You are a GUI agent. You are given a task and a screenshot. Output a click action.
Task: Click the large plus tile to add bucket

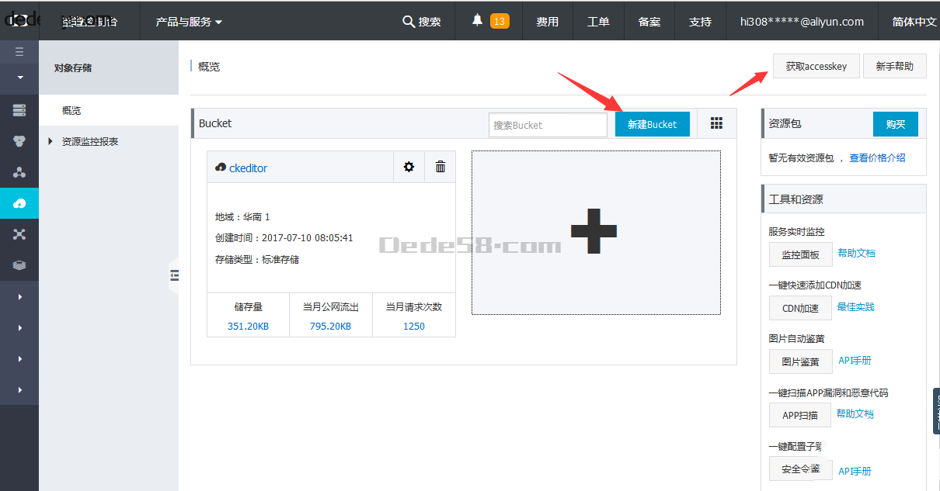[x=596, y=232]
